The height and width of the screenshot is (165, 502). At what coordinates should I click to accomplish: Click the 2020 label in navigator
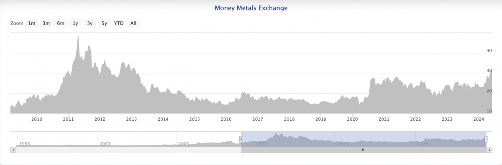(423, 144)
